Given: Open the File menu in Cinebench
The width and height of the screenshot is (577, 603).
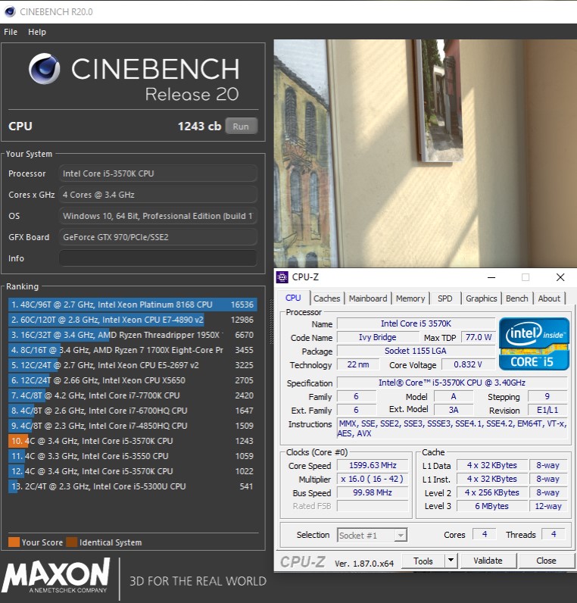Looking at the screenshot, I should click(11, 32).
